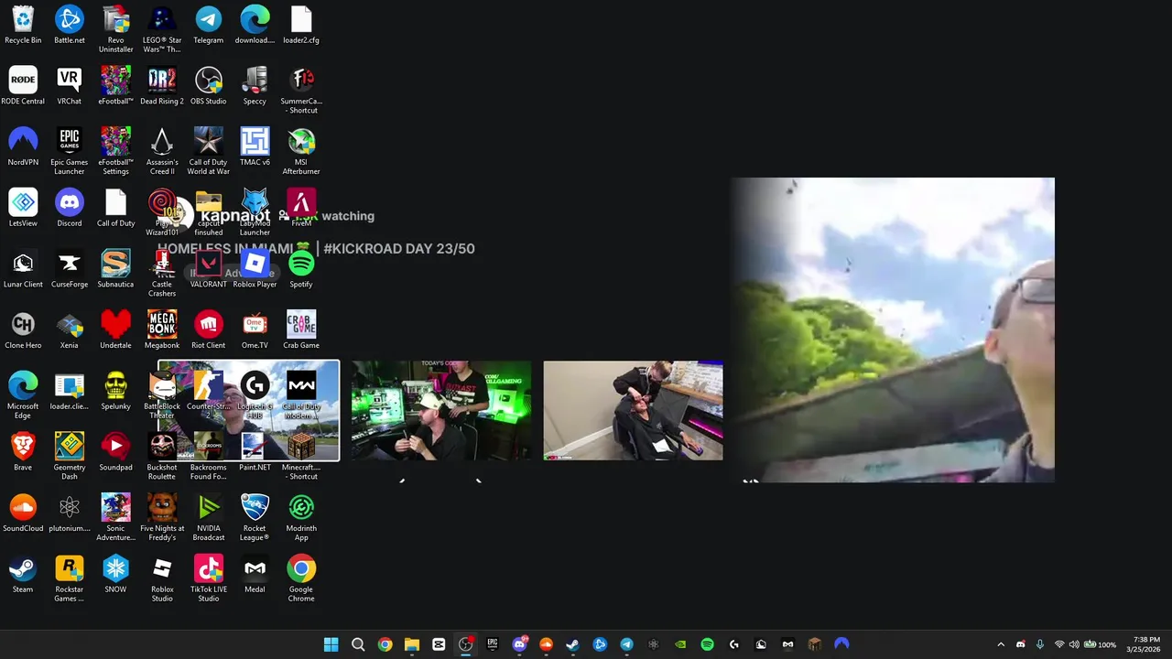Select the loader2.cfg file on desktop
Image resolution: width=1172 pixels, height=659 pixels.
pyautogui.click(x=301, y=25)
